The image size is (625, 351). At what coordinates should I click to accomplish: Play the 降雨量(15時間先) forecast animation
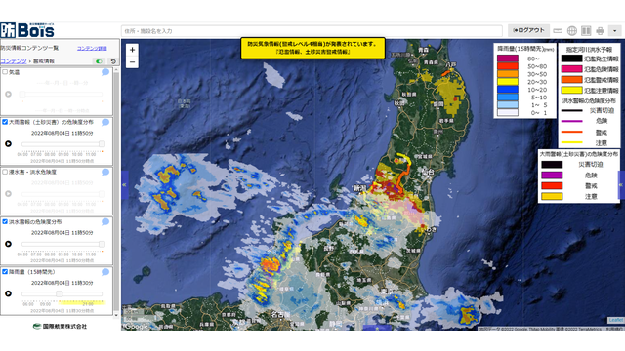coord(8,293)
